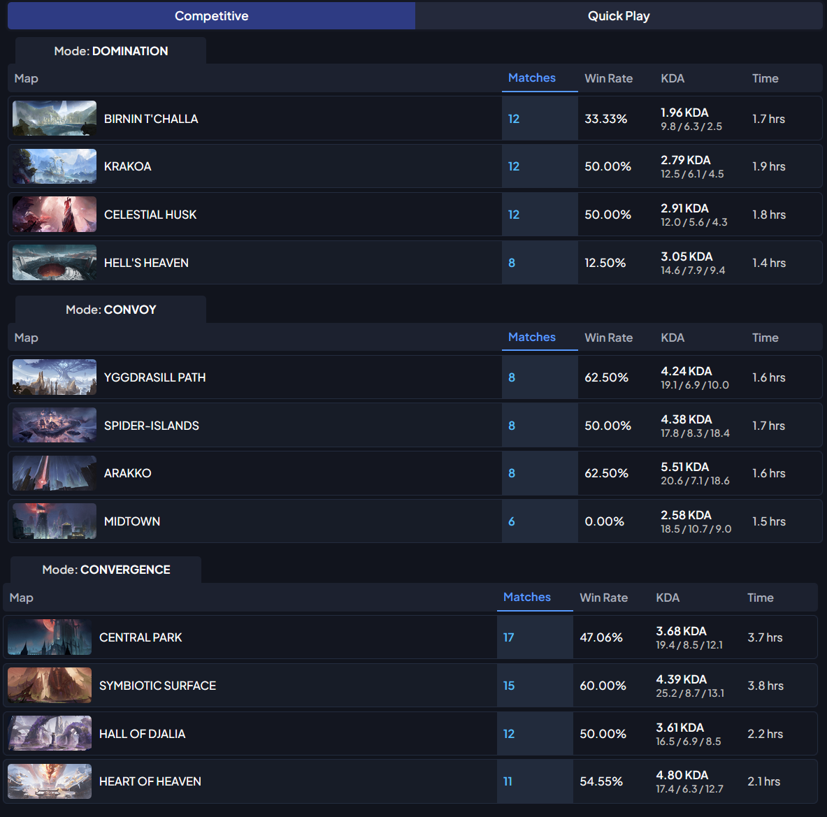Open the Birnin T'Challa map thumbnail
827x817 pixels.
coord(55,118)
